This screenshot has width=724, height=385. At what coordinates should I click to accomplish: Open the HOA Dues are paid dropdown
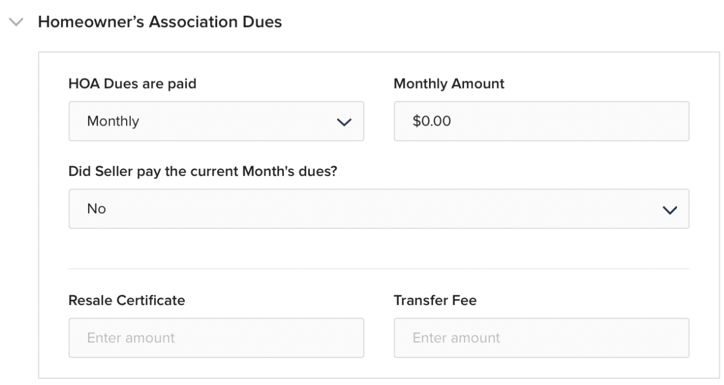pos(216,121)
